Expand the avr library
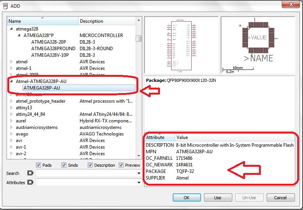Screen dimensions: 303x210 click(x=12, y=141)
